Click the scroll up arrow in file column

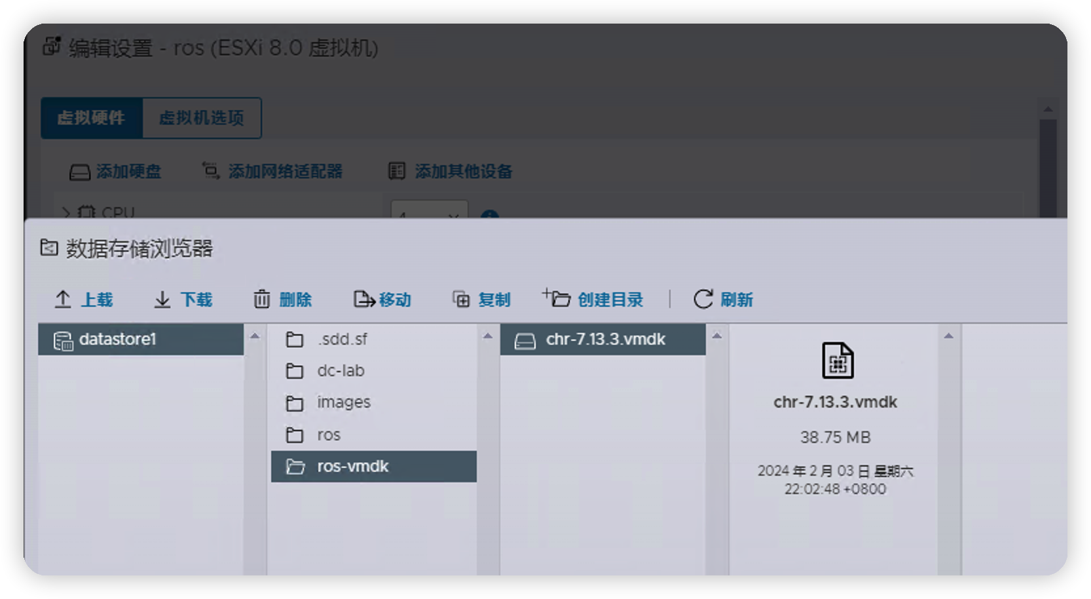coord(717,336)
